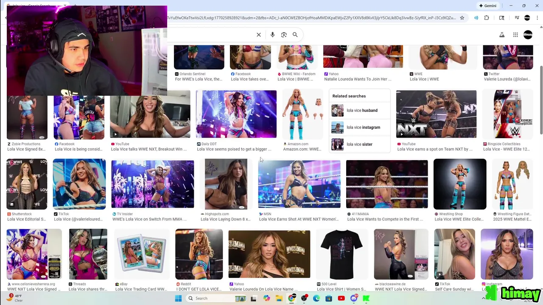Screen dimensions: 543x305
Task: Open Microsoft Store from the taskbar
Action: tap(329, 298)
